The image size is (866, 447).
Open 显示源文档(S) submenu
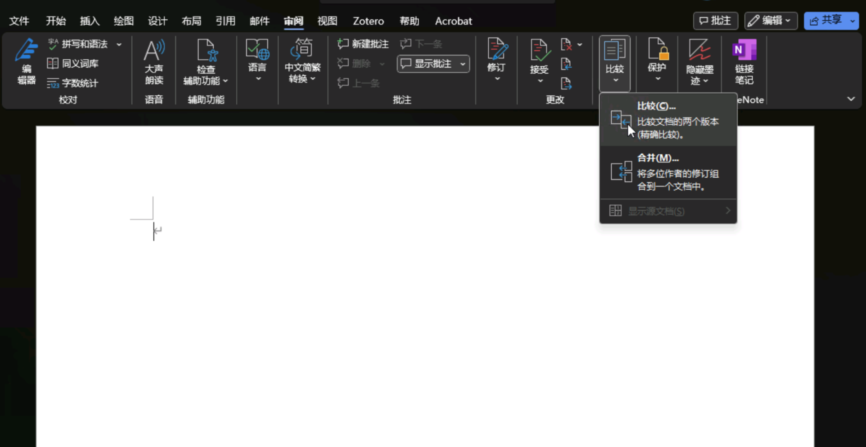point(668,211)
